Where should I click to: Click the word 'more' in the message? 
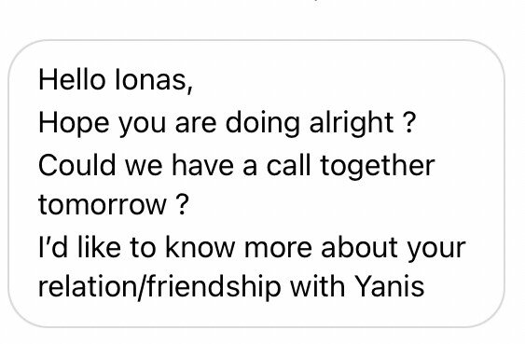pos(278,250)
